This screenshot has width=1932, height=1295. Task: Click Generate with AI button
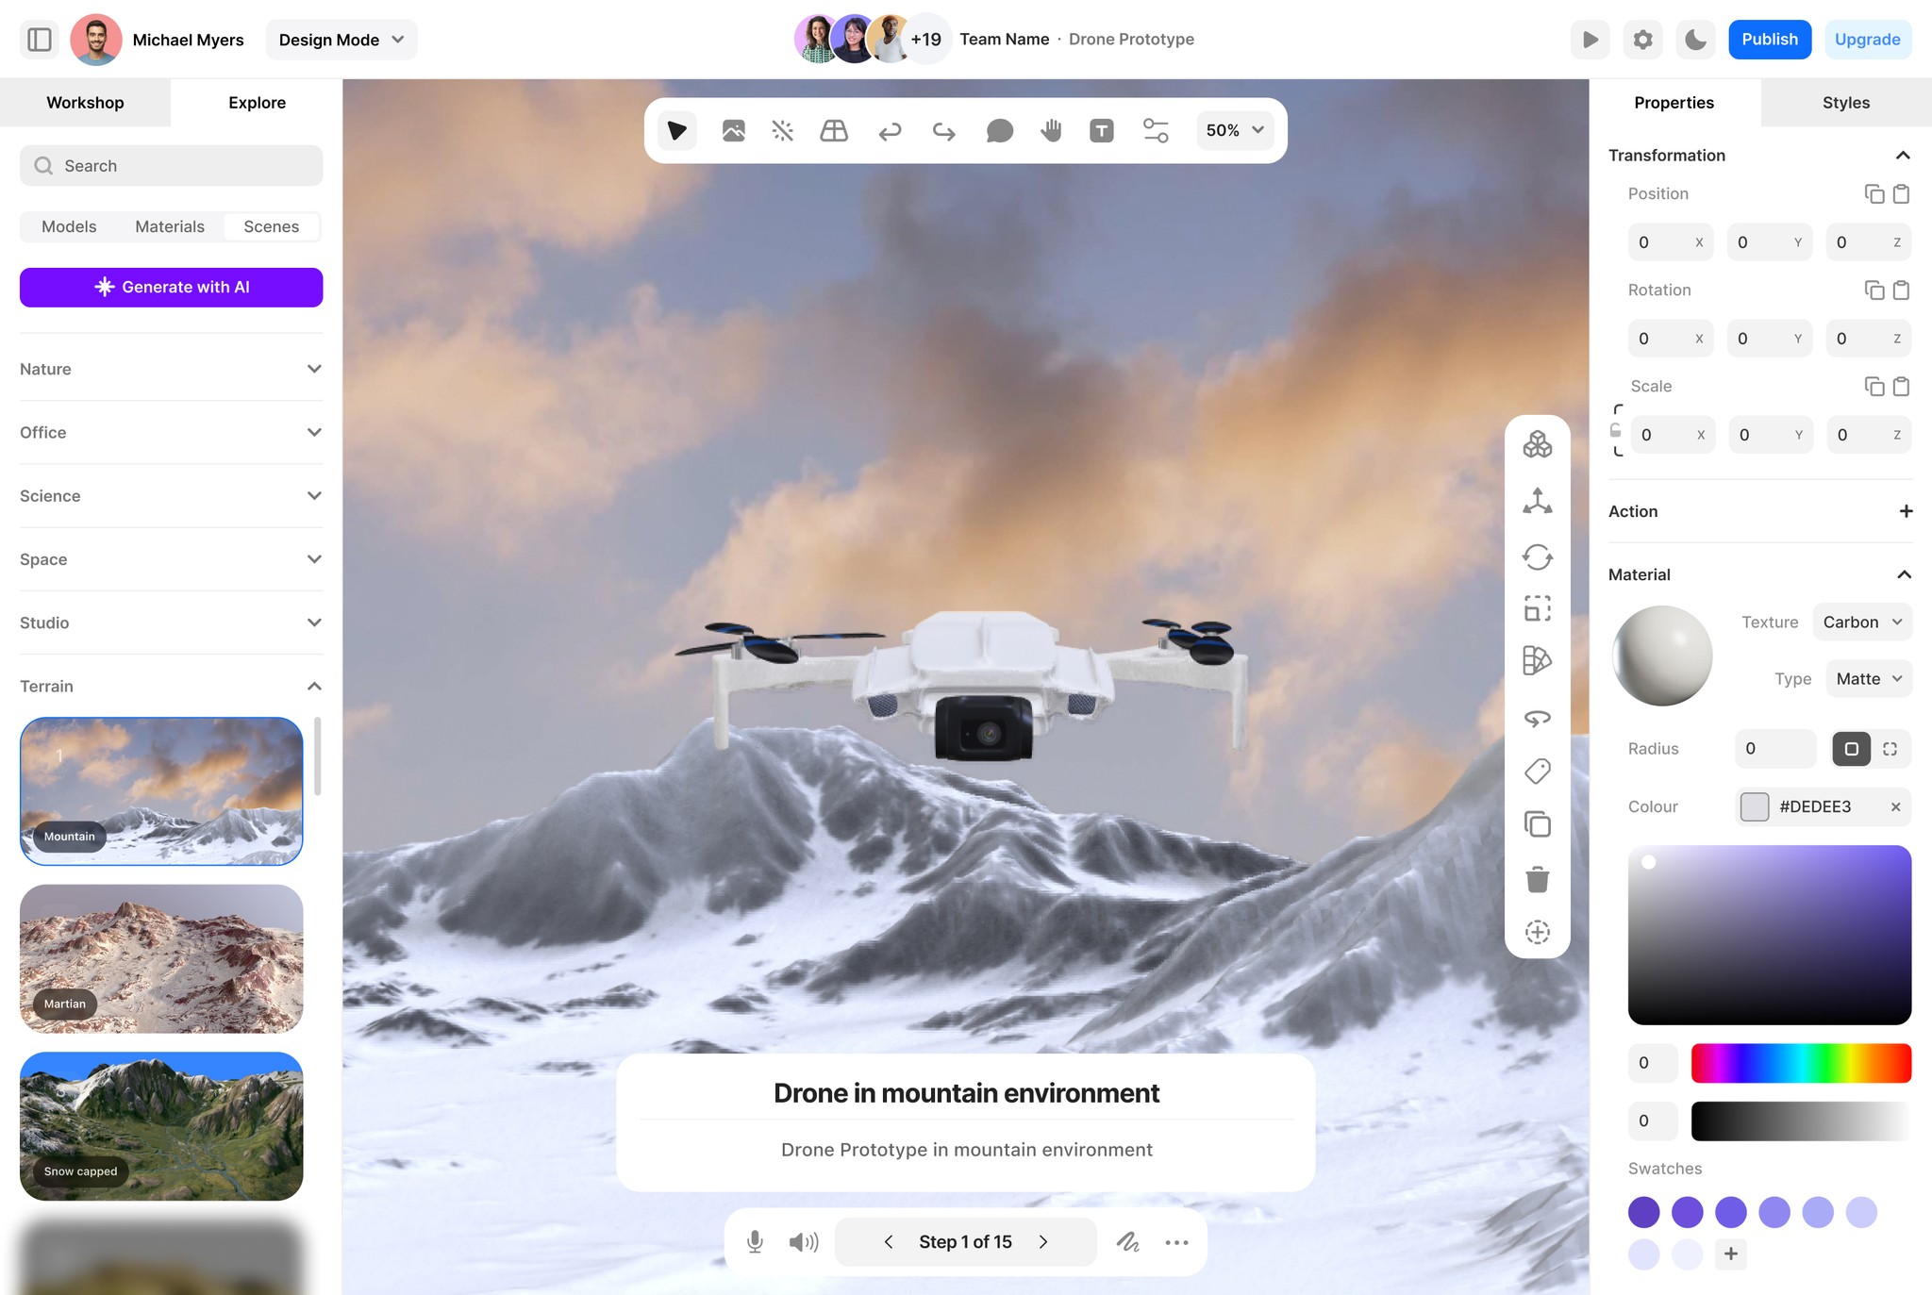click(x=171, y=287)
